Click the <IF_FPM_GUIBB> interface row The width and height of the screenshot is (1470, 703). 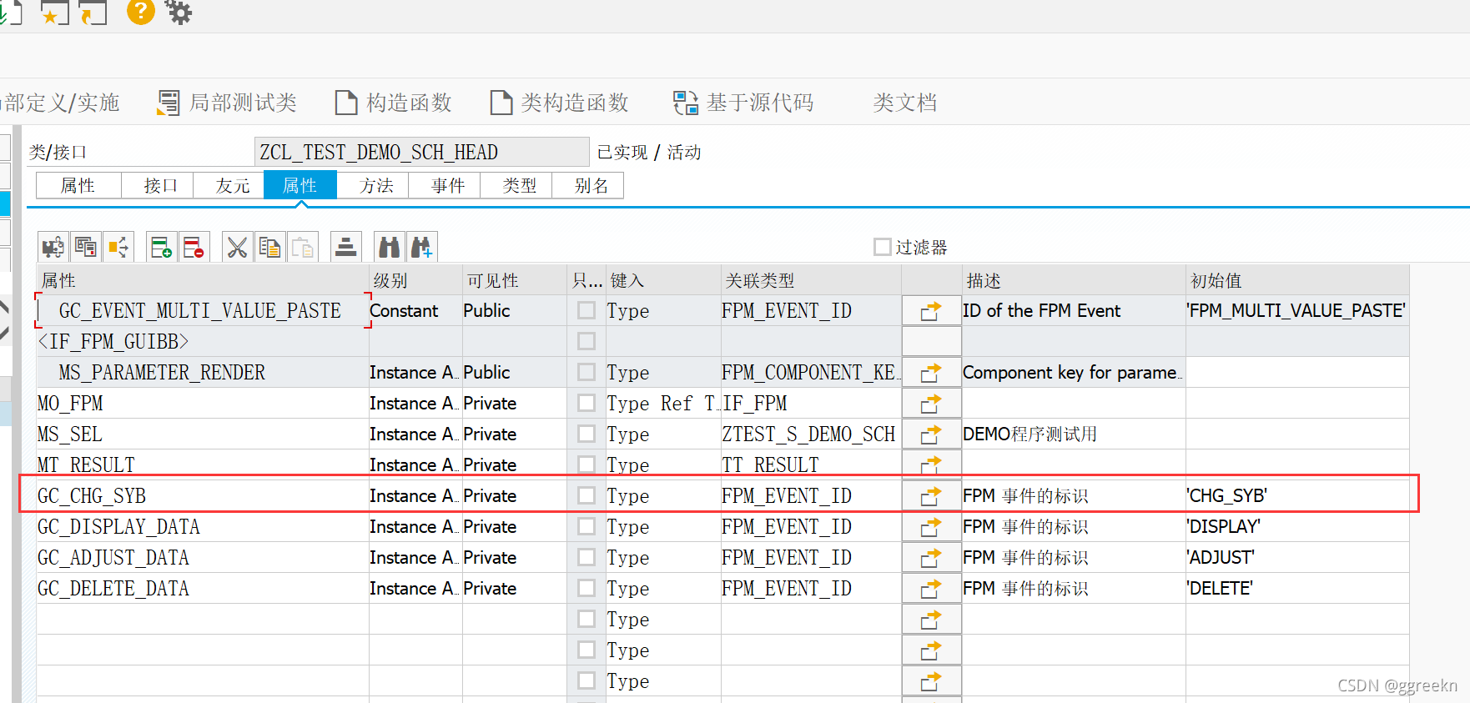(203, 342)
